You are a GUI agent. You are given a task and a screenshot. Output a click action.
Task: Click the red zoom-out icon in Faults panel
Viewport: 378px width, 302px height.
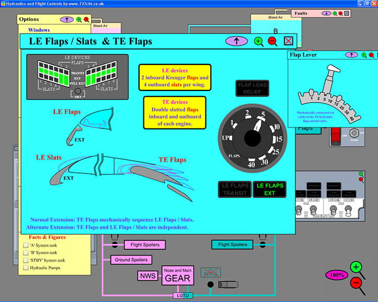click(x=341, y=13)
